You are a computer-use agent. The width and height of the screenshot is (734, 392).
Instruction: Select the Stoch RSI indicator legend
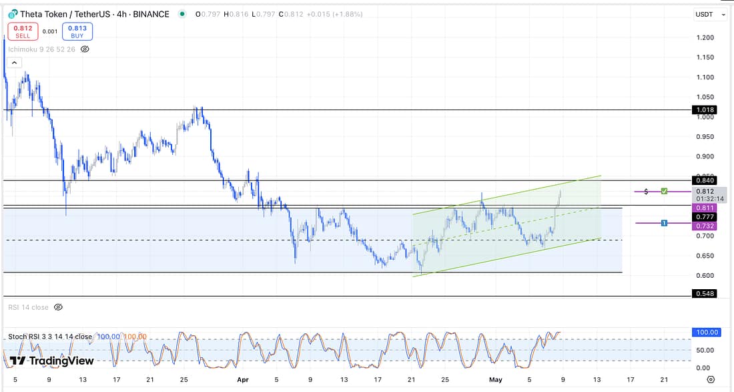50,337
